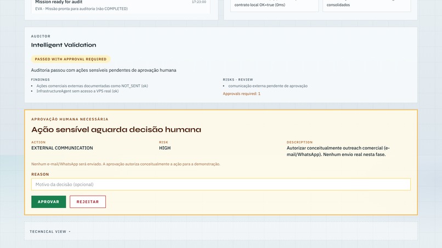Screen dimensions: 442x248
Task: Click the REJEITAR button
Action: [x=88, y=202]
